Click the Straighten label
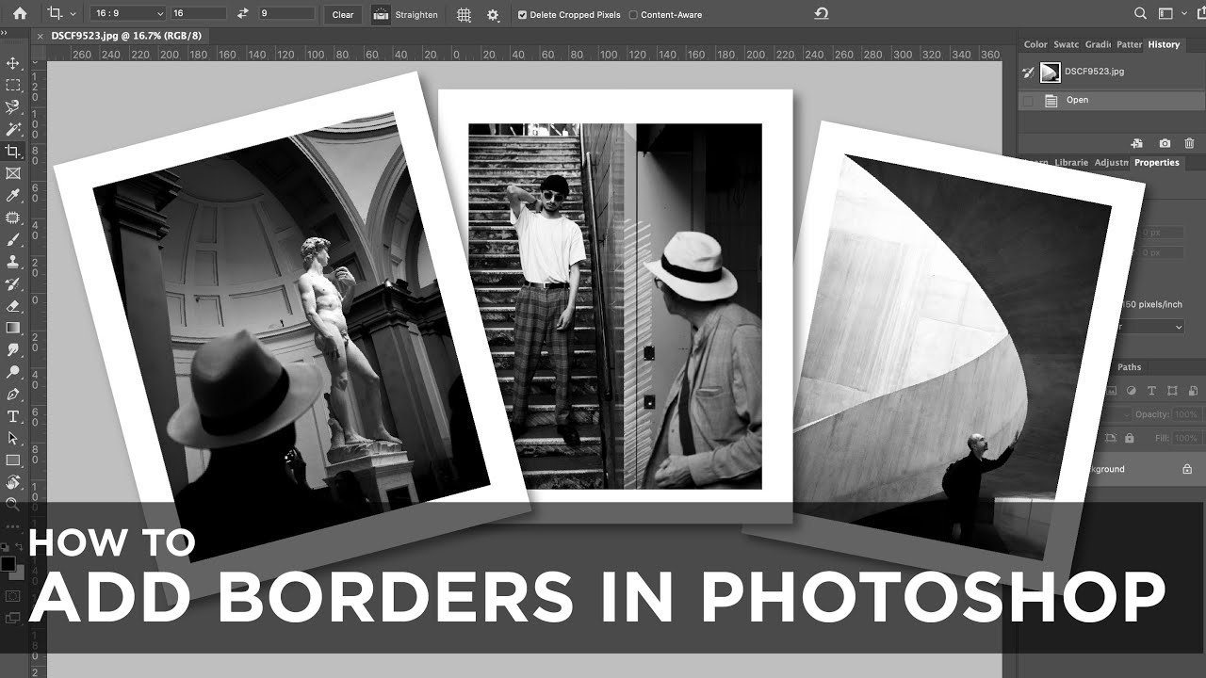The height and width of the screenshot is (678, 1206). [x=416, y=15]
